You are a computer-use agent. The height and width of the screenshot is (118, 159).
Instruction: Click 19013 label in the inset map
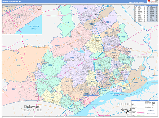(x=18, y=17)
